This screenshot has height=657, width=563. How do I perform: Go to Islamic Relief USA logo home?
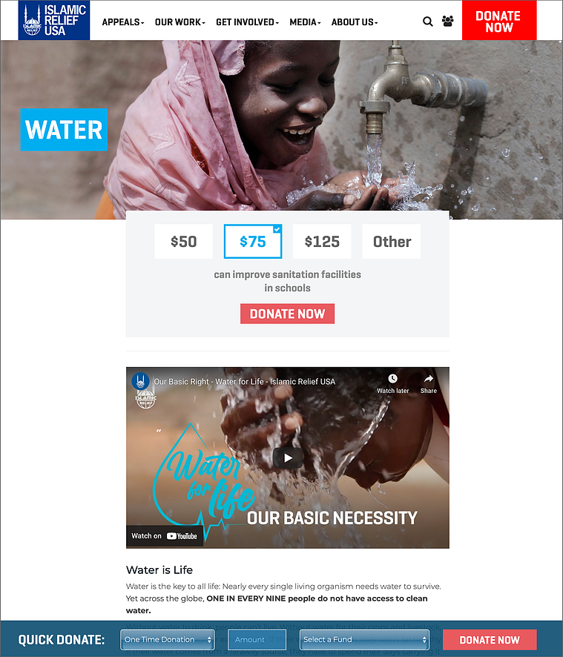click(54, 20)
